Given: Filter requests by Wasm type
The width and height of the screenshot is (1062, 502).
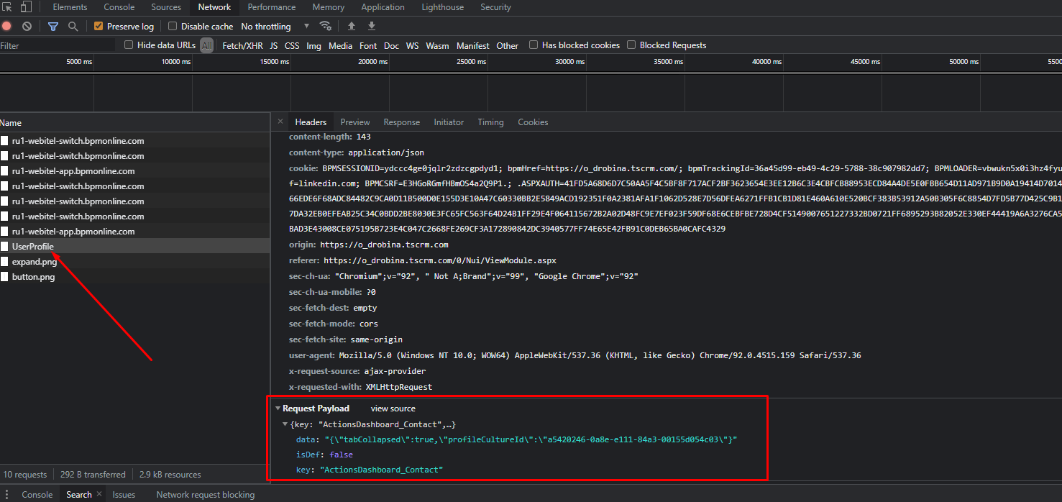Looking at the screenshot, I should pos(437,45).
